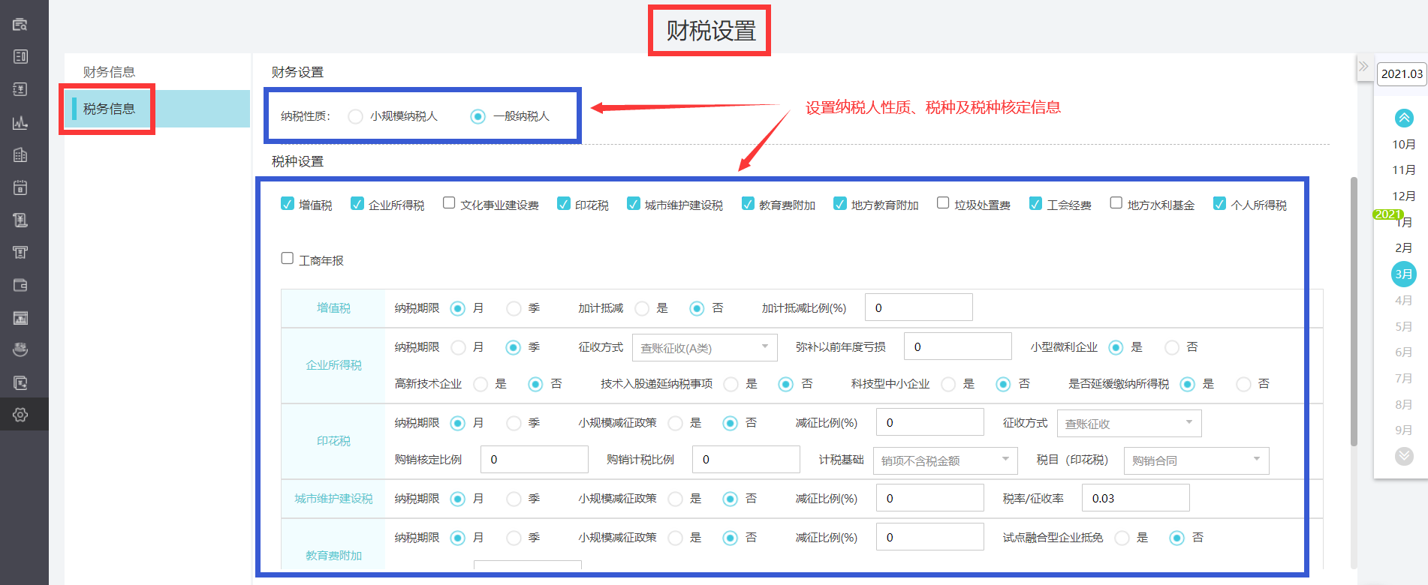Open the calendar icon in the sidebar
This screenshot has height=585, width=1428.
tap(20, 187)
